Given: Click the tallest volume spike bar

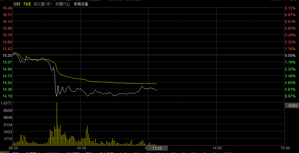Looking at the screenshot, I should 57,122.
